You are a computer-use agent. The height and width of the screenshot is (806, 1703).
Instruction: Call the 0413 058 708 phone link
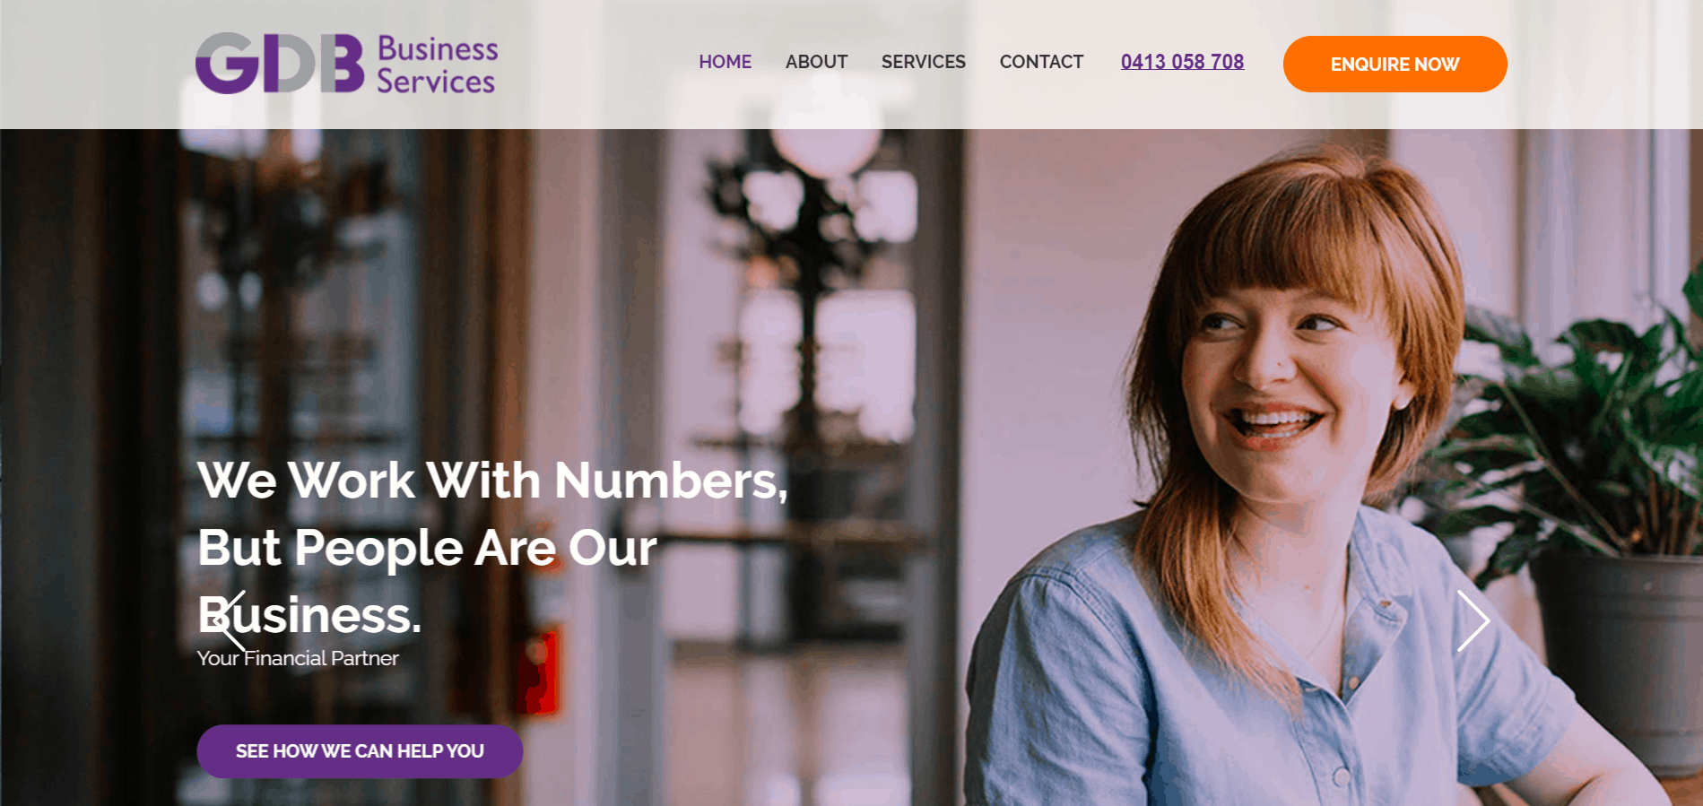click(1182, 62)
